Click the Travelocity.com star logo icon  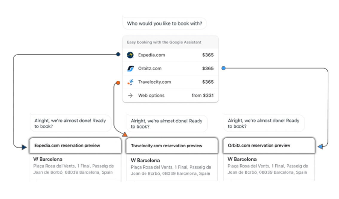point(130,82)
